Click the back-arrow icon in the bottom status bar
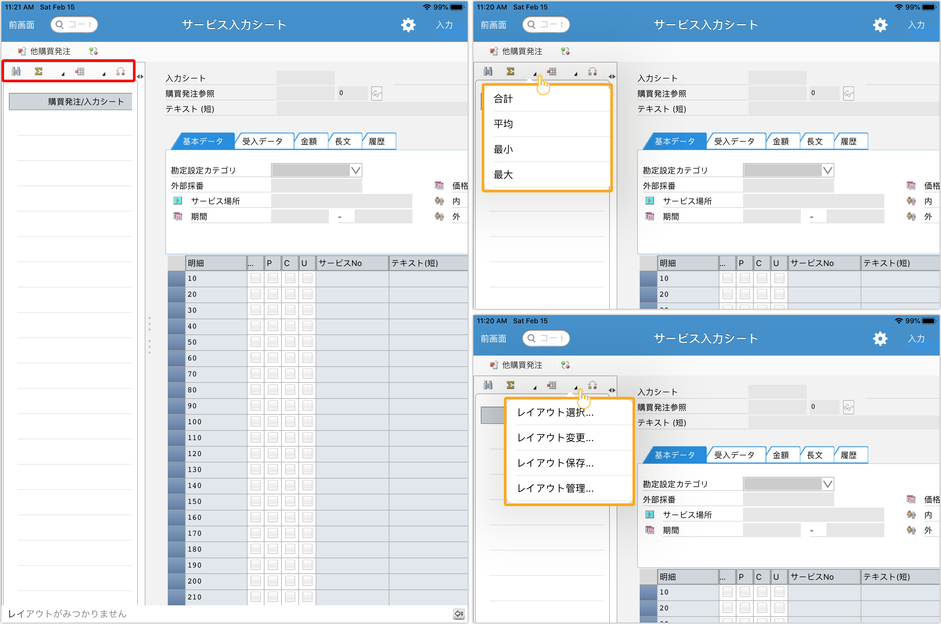The width and height of the screenshot is (941, 624). pos(459,613)
